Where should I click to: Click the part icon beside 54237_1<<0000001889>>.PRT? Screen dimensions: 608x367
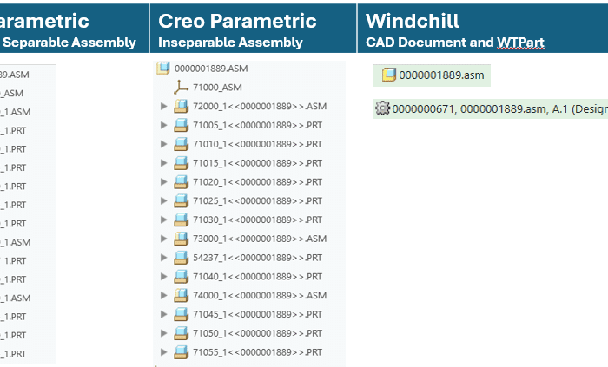point(181,258)
